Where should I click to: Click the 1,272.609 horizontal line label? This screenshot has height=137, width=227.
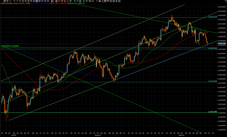coord(212,81)
